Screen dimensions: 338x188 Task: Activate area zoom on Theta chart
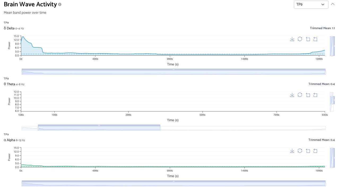(x=308, y=95)
